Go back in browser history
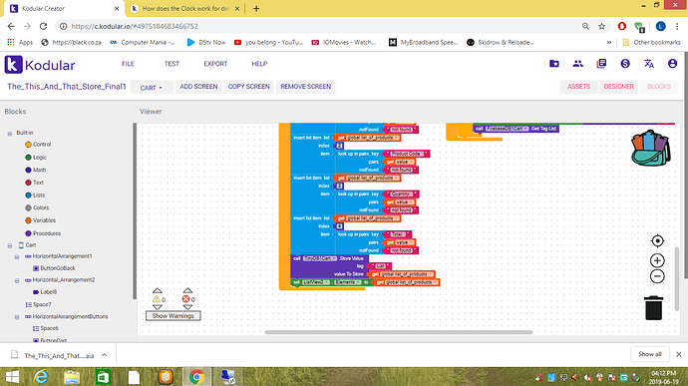This screenshot has width=688, height=386. [11, 26]
